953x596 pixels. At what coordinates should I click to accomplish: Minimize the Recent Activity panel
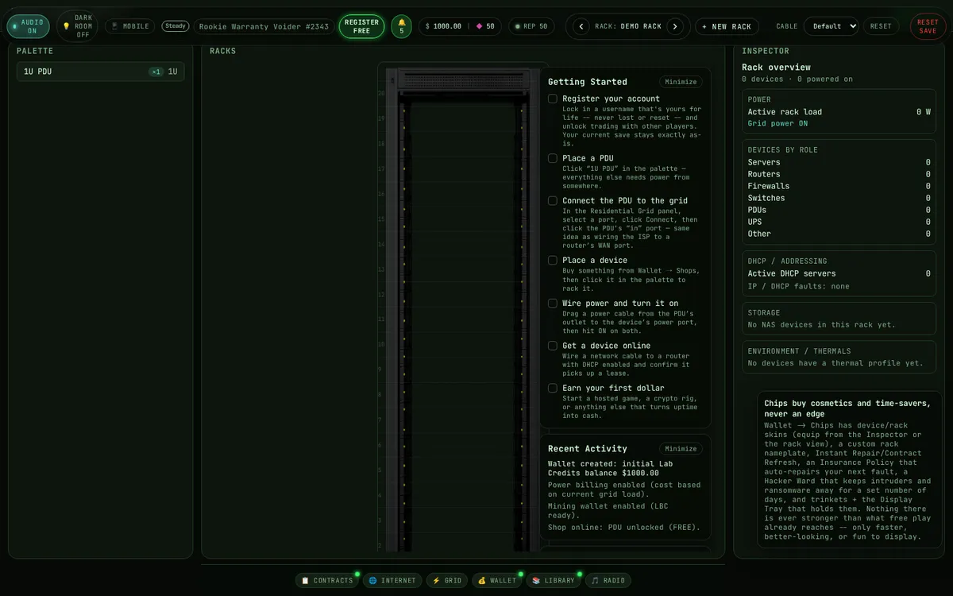[x=681, y=449]
